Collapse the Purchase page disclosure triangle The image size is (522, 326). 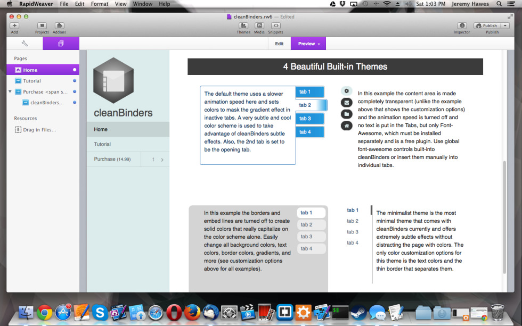[x=10, y=91]
